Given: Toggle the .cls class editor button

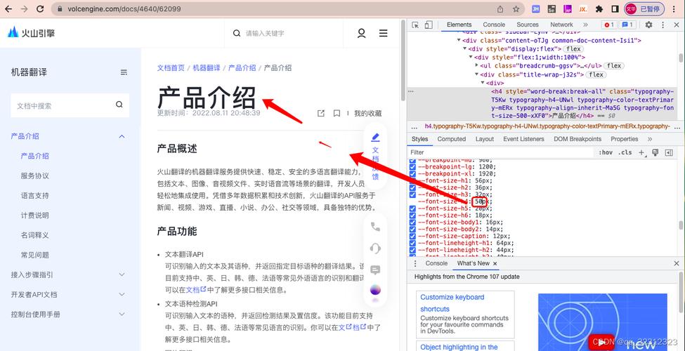Looking at the screenshot, I should [x=626, y=152].
